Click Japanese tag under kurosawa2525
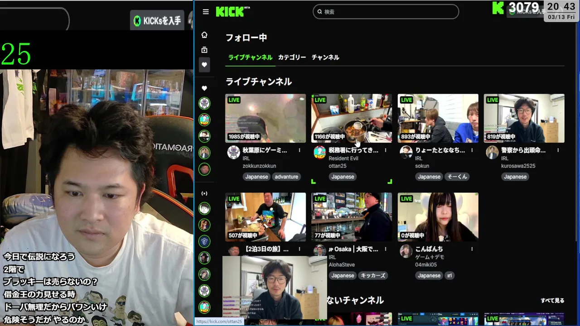580x326 pixels. pos(515,177)
